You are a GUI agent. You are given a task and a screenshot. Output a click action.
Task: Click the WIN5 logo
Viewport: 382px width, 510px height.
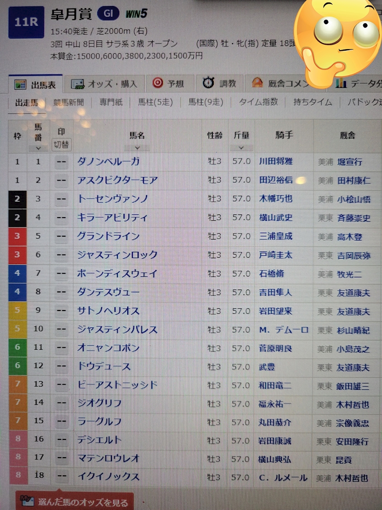tap(136, 14)
